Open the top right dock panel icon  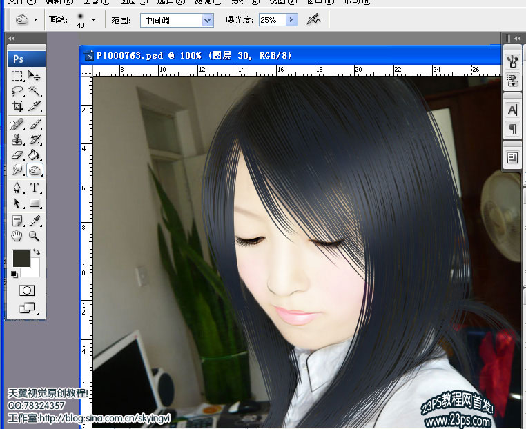coord(512,61)
